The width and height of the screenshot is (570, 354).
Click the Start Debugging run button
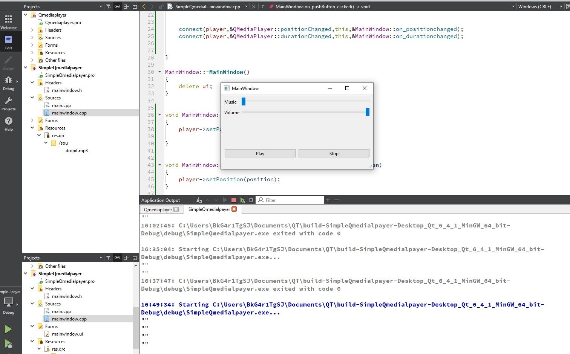pos(8,343)
